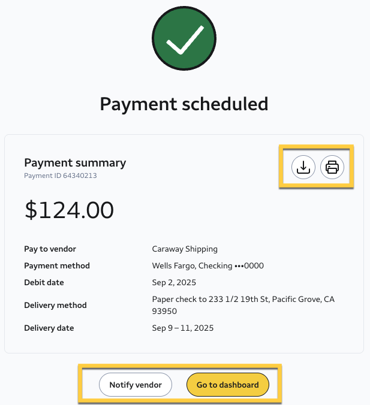Download the payment summary
This screenshot has width=370, height=405.
click(x=303, y=167)
